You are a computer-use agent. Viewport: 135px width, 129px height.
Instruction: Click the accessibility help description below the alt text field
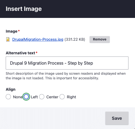66,76
